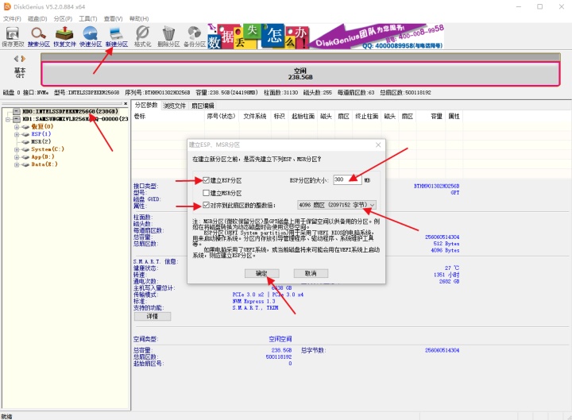Image resolution: width=572 pixels, height=420 pixels.
Task: Switch to Browse Files (浏览文件) tab
Action: point(174,106)
